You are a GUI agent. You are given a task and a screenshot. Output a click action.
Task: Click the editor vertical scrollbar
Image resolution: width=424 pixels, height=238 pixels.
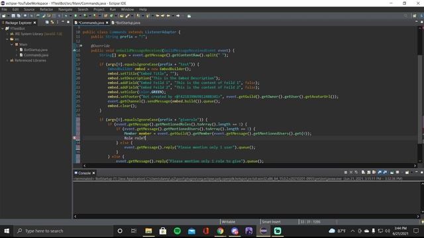click(x=419, y=95)
